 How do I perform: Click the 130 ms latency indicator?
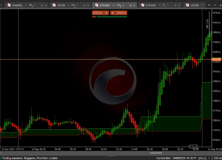tap(216, 158)
